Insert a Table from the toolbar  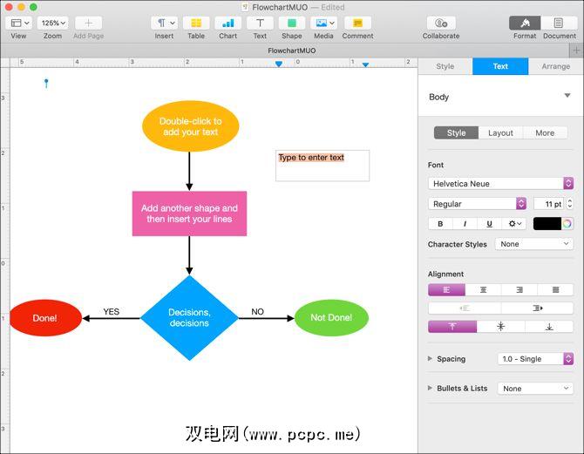point(196,23)
